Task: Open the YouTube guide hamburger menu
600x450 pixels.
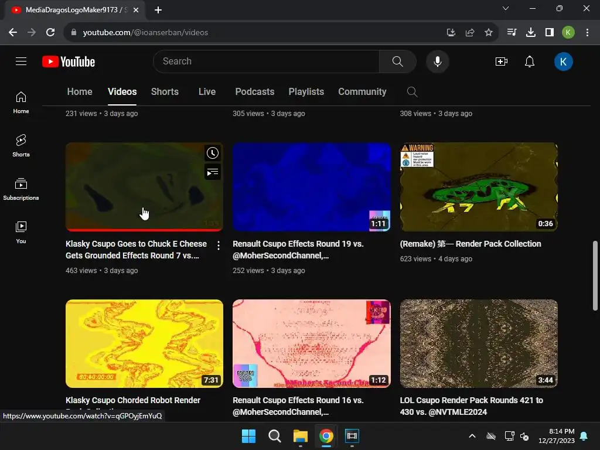Action: point(21,61)
